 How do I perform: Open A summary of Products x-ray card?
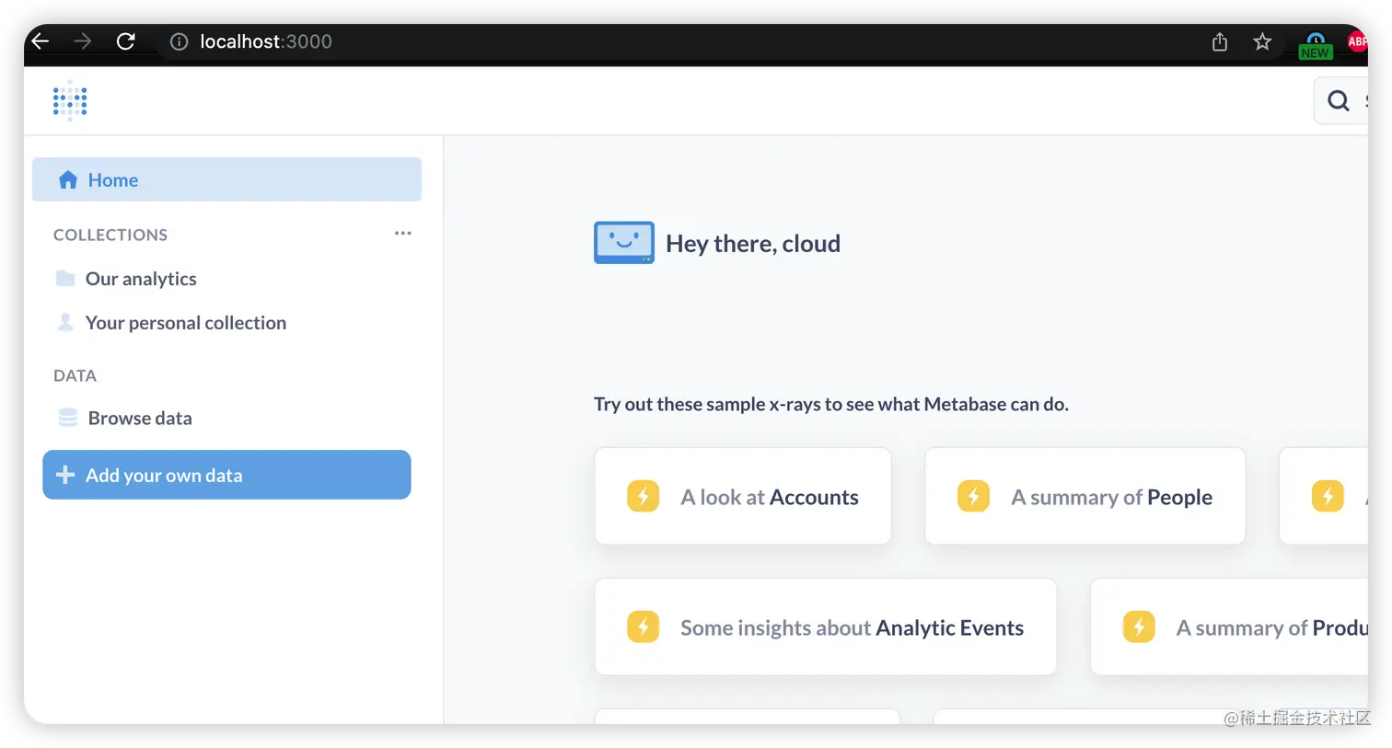tap(1229, 627)
